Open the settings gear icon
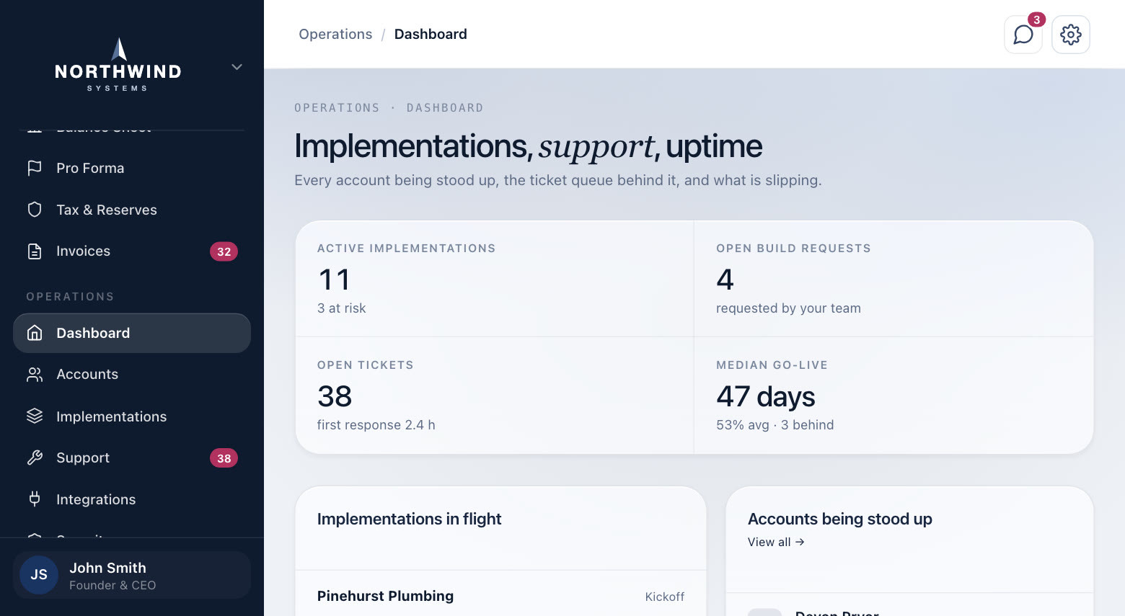Image resolution: width=1125 pixels, height=616 pixels. [x=1070, y=35]
